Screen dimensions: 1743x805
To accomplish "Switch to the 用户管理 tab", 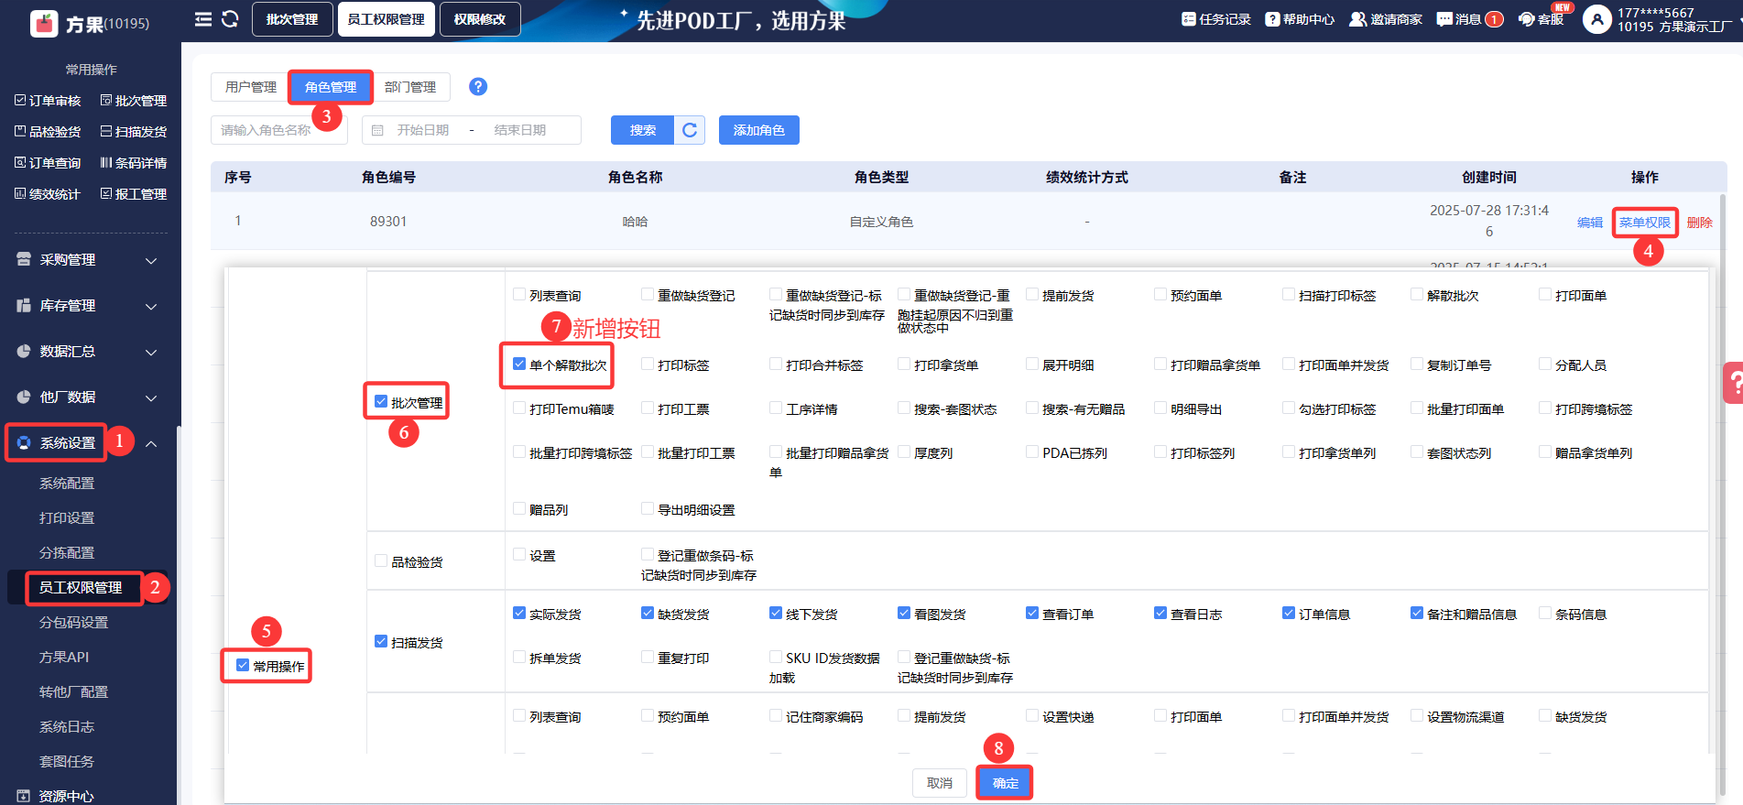I will pos(250,87).
